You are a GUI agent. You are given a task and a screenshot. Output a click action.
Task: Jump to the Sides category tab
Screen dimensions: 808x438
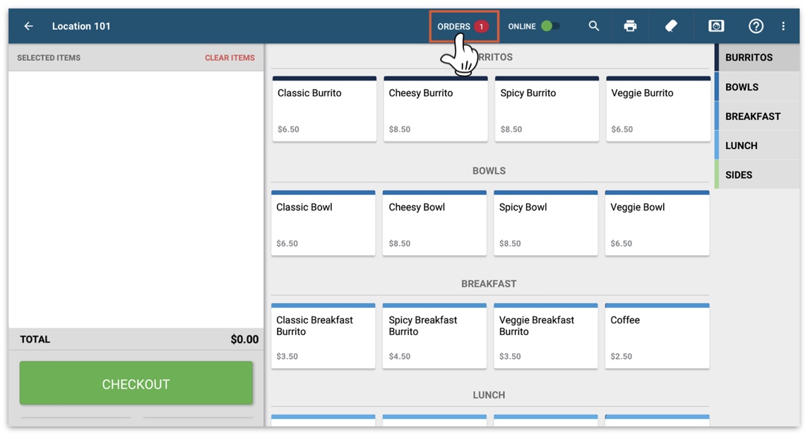click(757, 175)
